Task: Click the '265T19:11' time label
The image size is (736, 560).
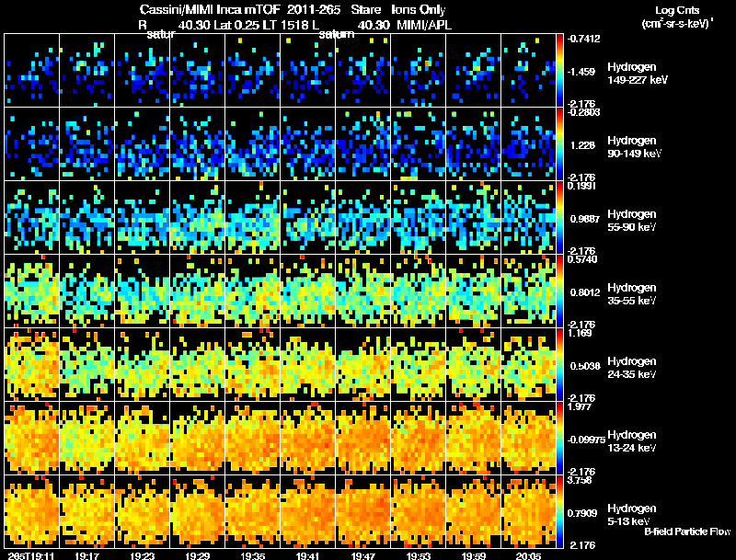Action: (x=31, y=555)
